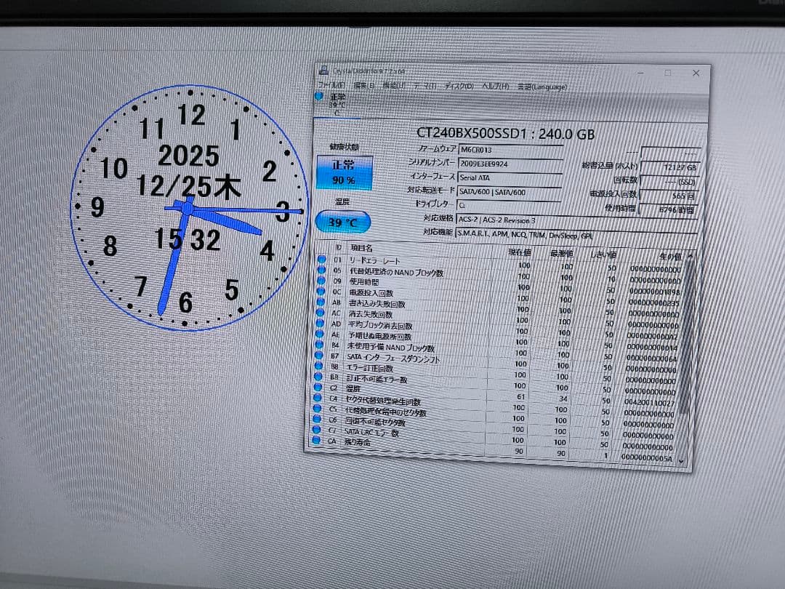Click the status dot for 残り寿命 row

(318, 441)
